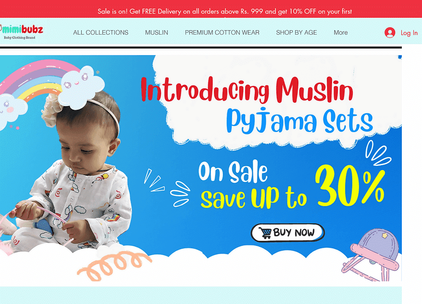Expand the SHOP BY AGE menu
The height and width of the screenshot is (304, 422).
pos(297,33)
